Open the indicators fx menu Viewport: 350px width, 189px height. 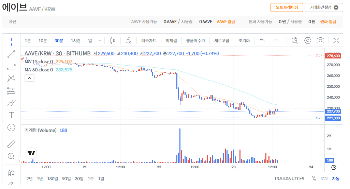click(x=129, y=40)
